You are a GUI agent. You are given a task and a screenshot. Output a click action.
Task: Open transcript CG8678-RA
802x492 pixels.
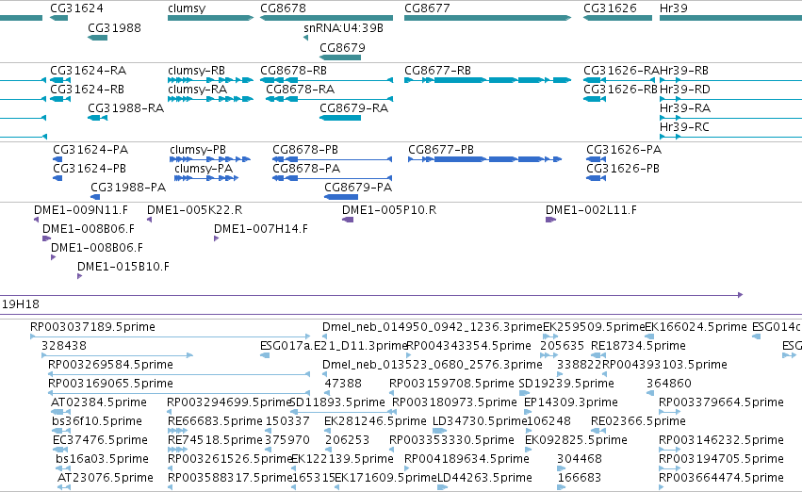point(301,90)
